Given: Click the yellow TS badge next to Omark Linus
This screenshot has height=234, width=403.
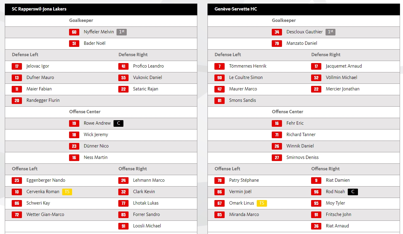Looking at the screenshot, I should coord(262,203).
